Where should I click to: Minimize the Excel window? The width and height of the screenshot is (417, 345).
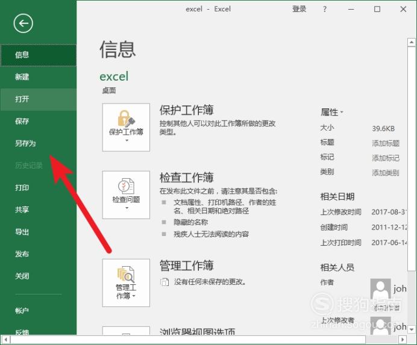pyautogui.click(x=351, y=9)
